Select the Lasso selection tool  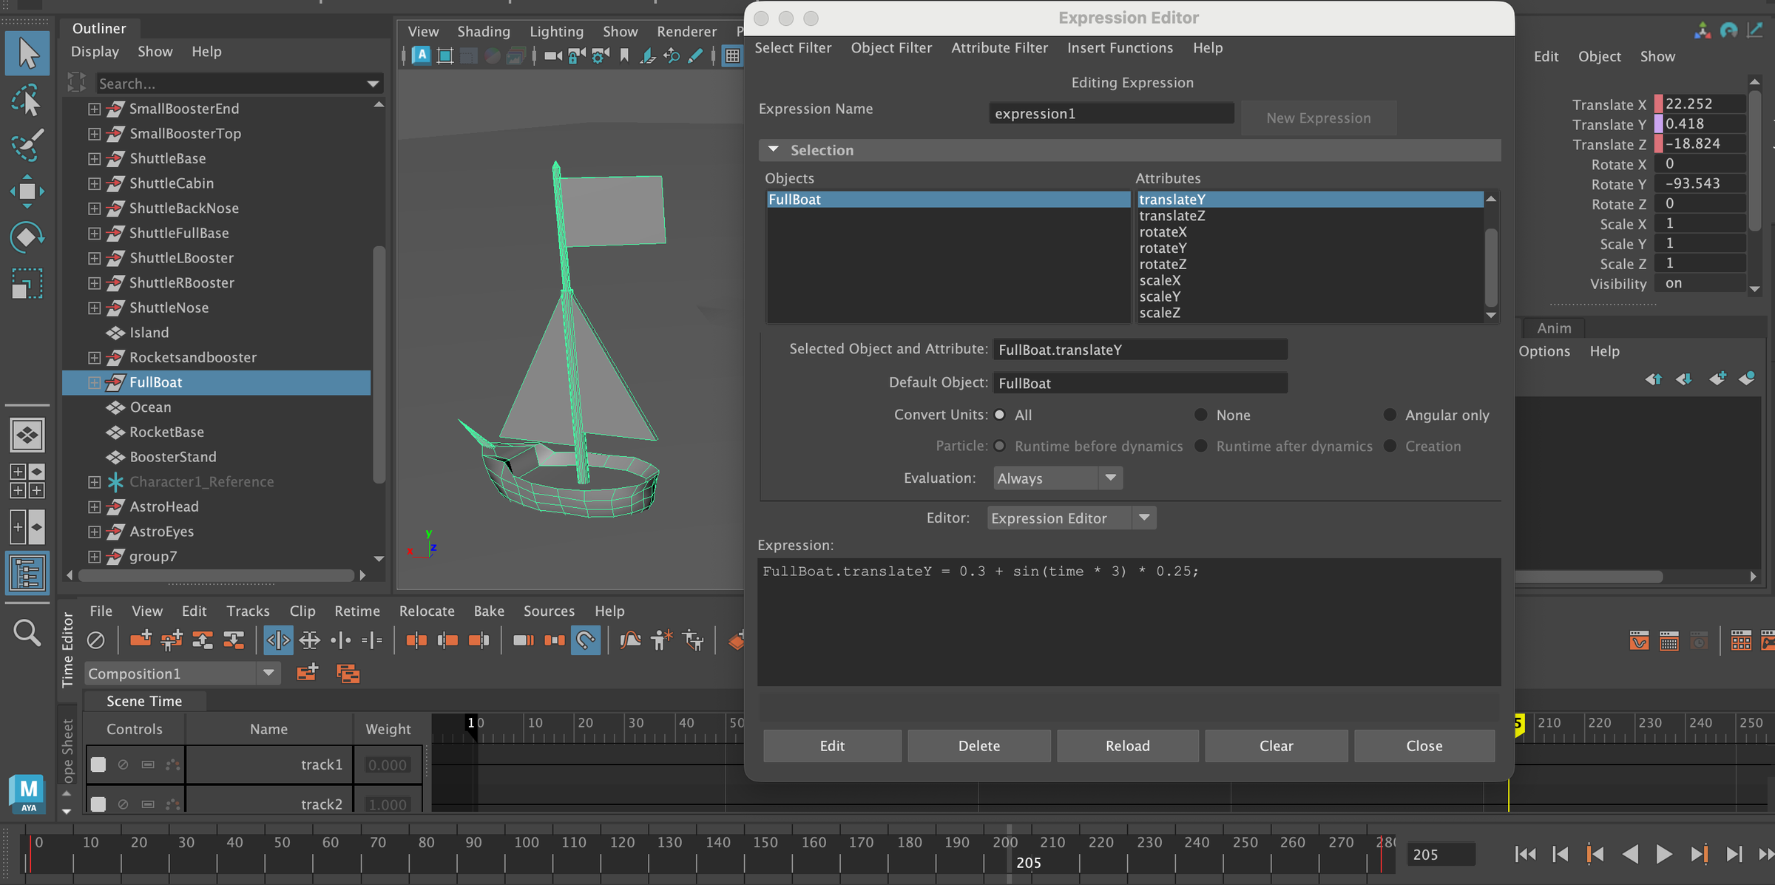click(x=27, y=100)
